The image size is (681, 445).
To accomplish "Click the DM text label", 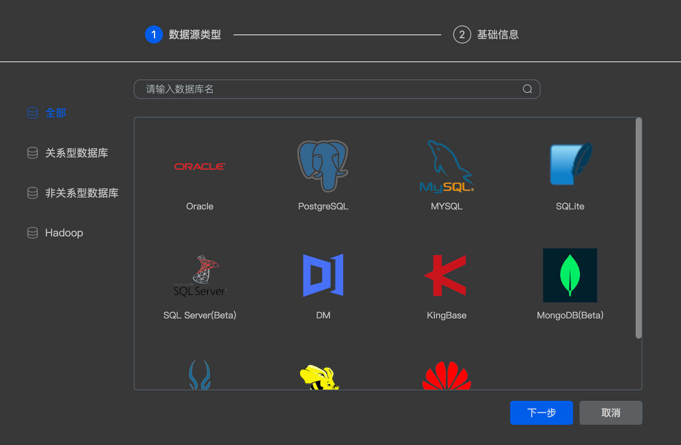I will 323,315.
